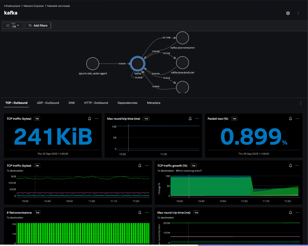Image resolution: width=308 pixels, height=246 pixels.
Task: Open dashboard settings gear icon
Action: point(288,13)
